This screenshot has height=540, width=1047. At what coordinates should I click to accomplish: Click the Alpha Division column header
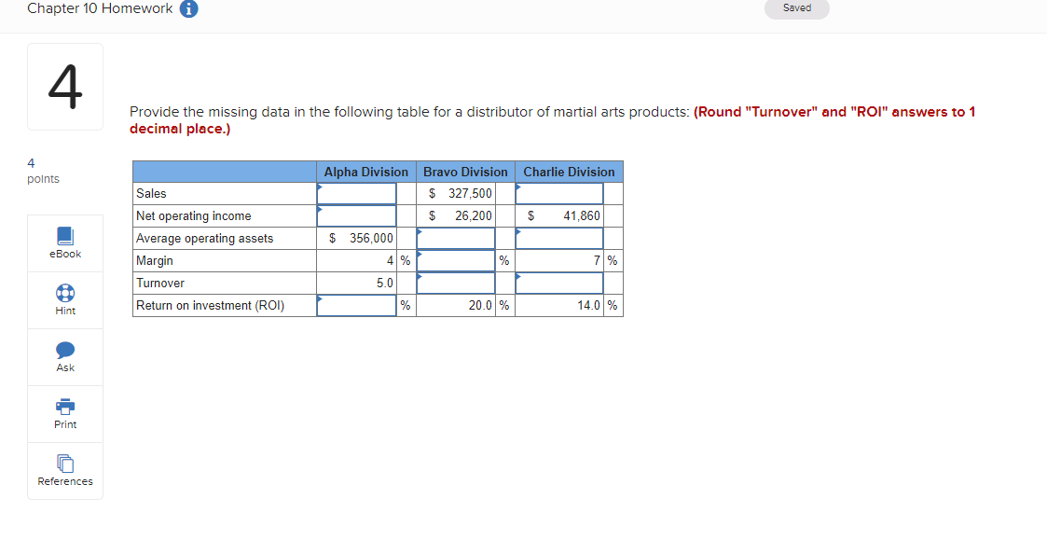pyautogui.click(x=364, y=172)
